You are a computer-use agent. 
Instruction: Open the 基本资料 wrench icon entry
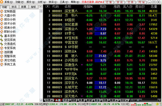click(x=2, y=36)
